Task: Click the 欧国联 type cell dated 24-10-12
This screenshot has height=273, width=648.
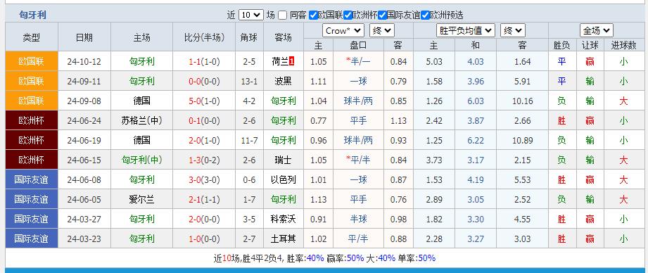Action: (32, 61)
